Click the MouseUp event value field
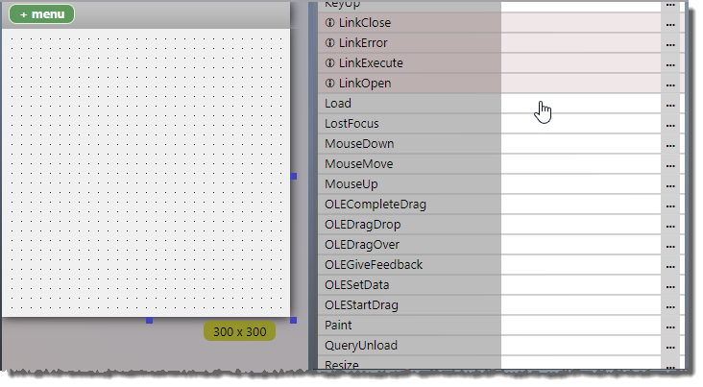 [x=580, y=184]
